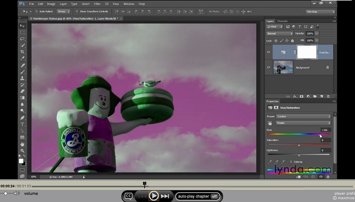355x202 pixels.
Task: Select the Hand tool
Action: point(22,144)
